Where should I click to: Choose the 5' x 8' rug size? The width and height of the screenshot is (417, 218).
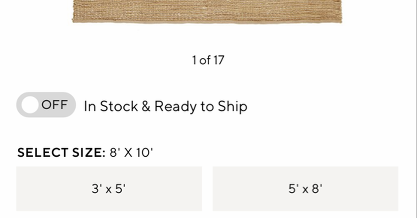305,189
